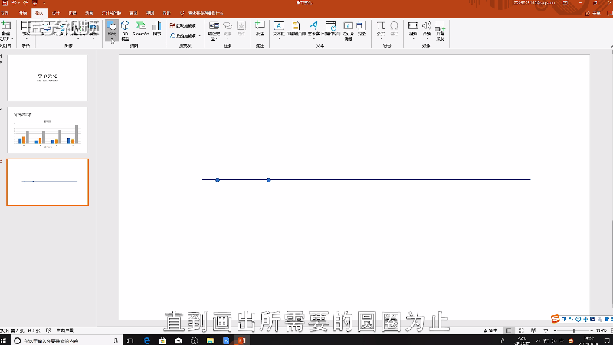
Task: Switch to Reading view in status bar
Action: [x=533, y=330]
